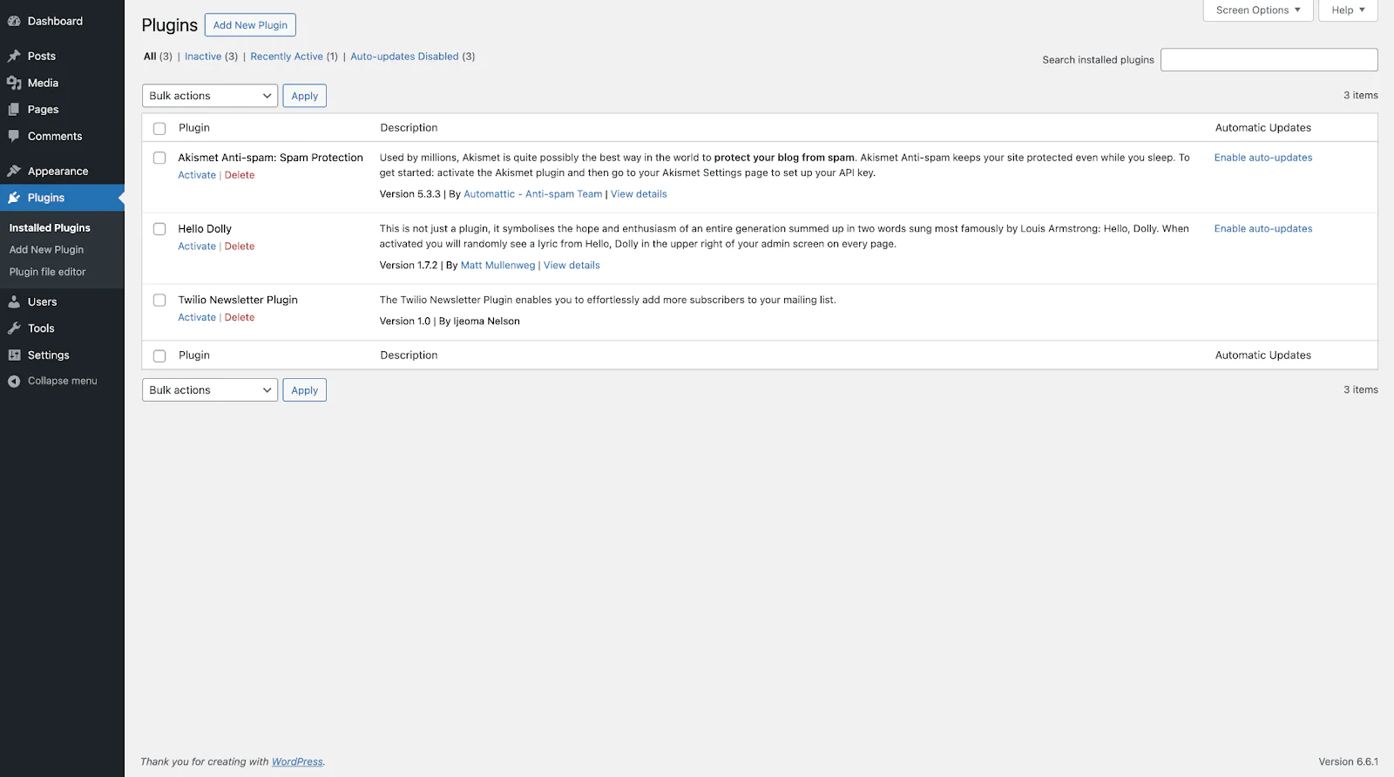Click the Description column header at top

tap(409, 128)
